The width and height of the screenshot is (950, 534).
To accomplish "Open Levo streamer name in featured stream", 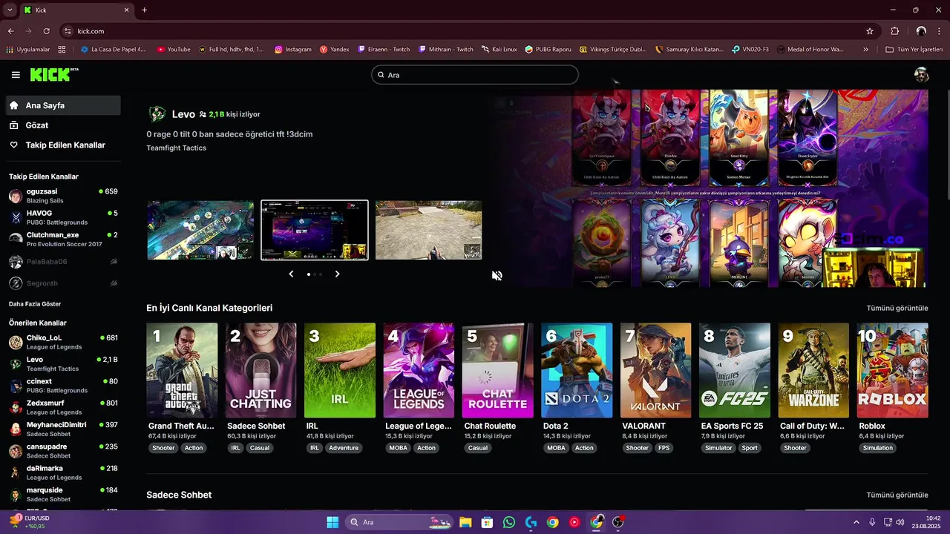I will point(183,114).
